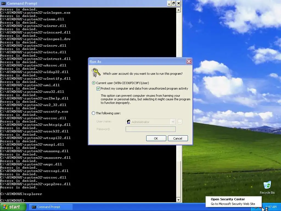Click the 'Which user account' question text
The width and height of the screenshot is (281, 211).
(x=143, y=74)
